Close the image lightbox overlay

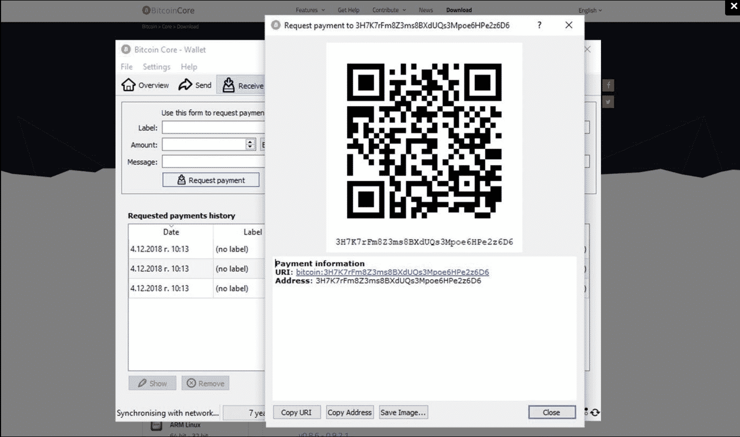732,7
